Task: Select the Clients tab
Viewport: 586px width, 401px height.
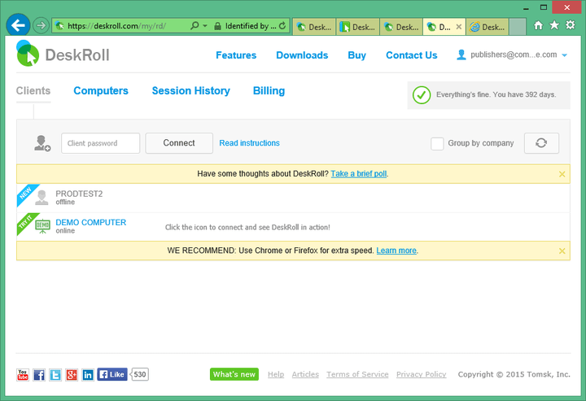Action: tap(33, 91)
